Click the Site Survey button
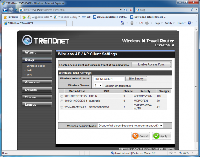Viewport: 200px width, 157px height. tap(136, 79)
